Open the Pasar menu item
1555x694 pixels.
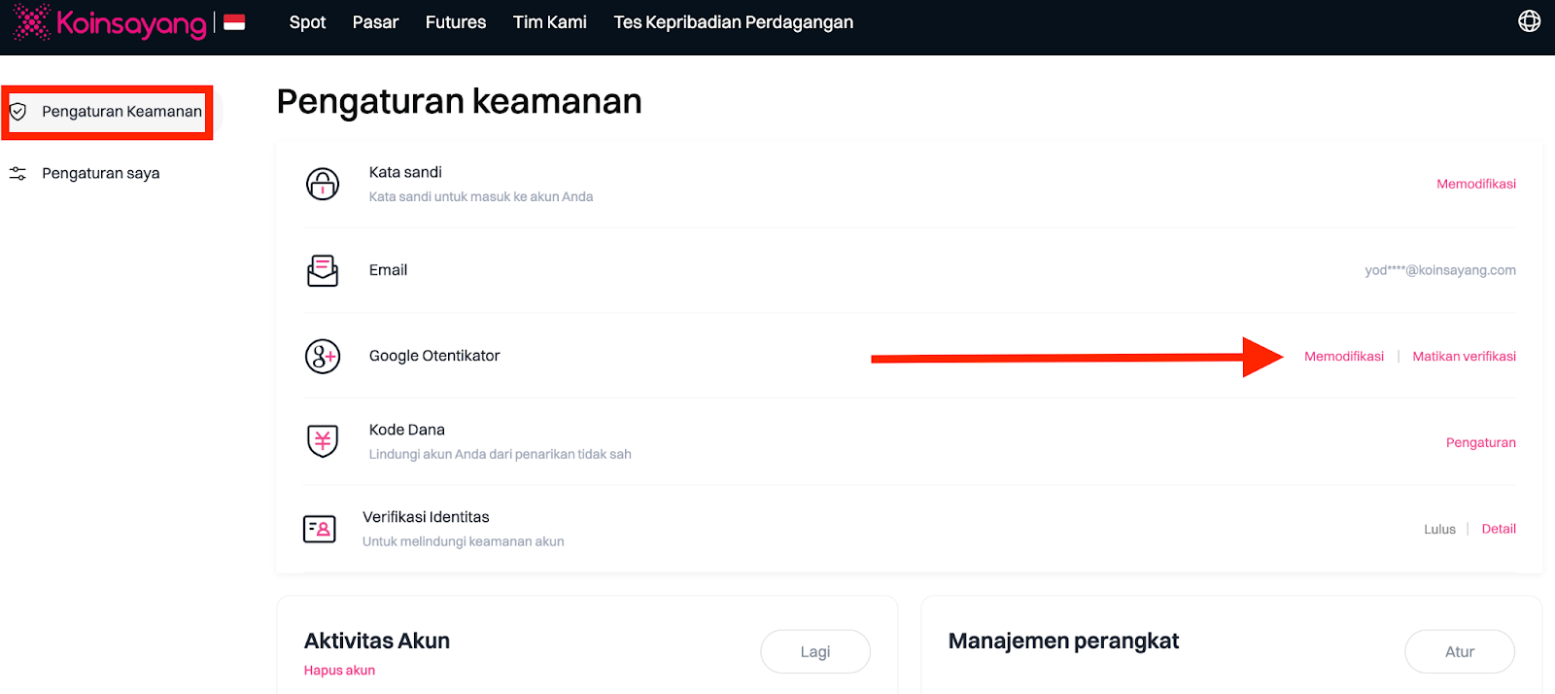(x=375, y=22)
